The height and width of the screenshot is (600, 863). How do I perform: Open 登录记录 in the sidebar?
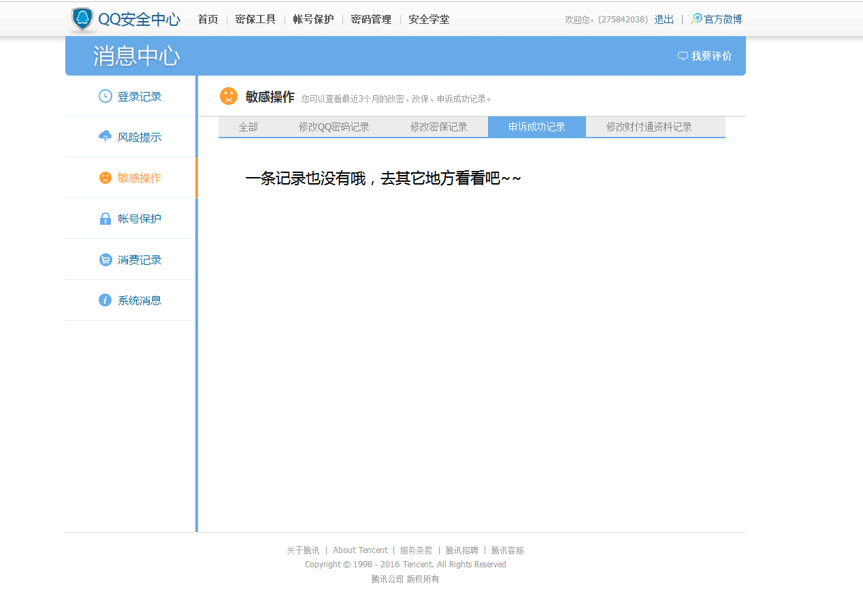140,97
